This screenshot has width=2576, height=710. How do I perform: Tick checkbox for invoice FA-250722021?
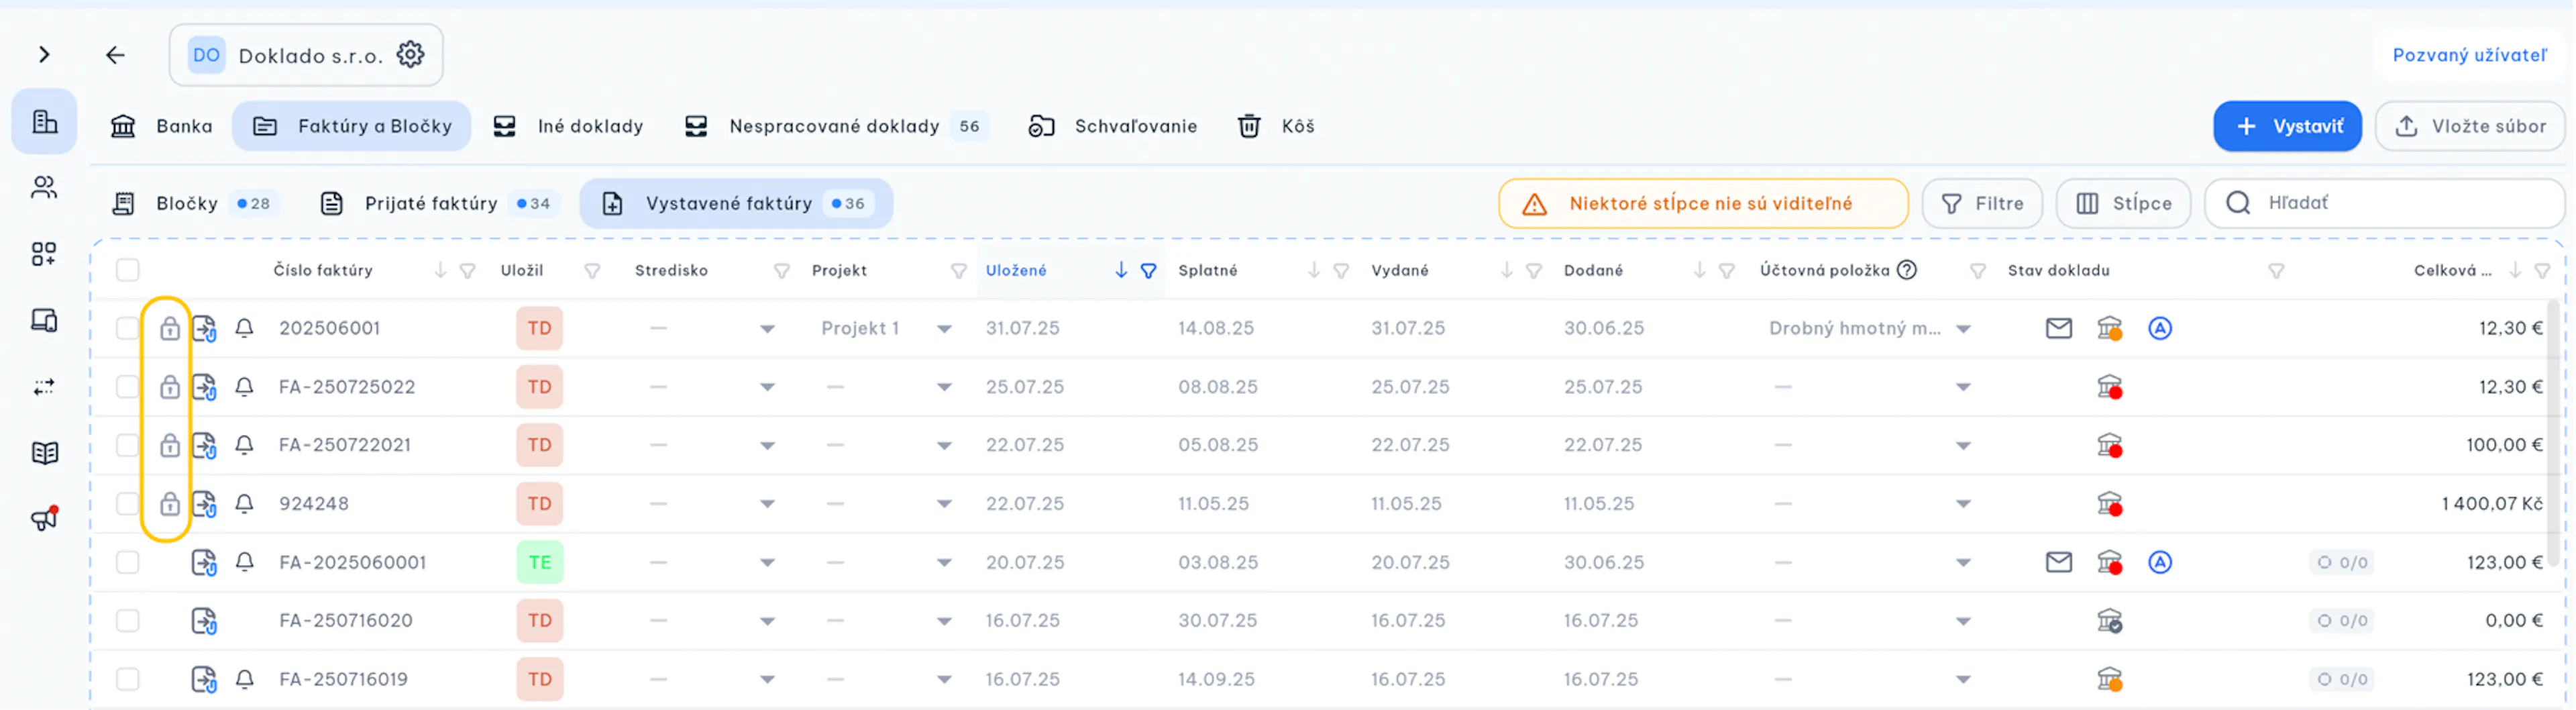click(128, 445)
